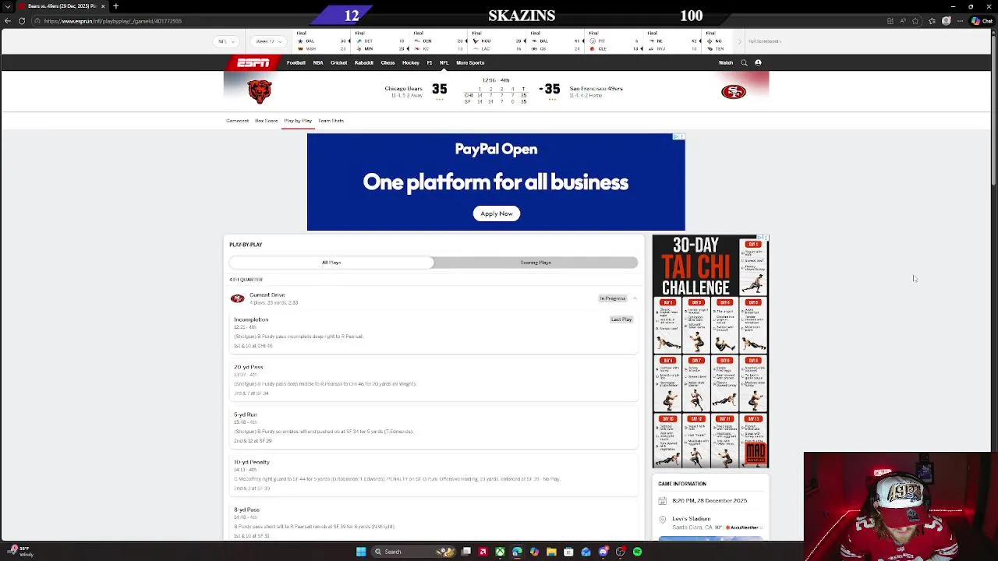
Task: Reload the page with the refresh icon
Action: tap(22, 21)
